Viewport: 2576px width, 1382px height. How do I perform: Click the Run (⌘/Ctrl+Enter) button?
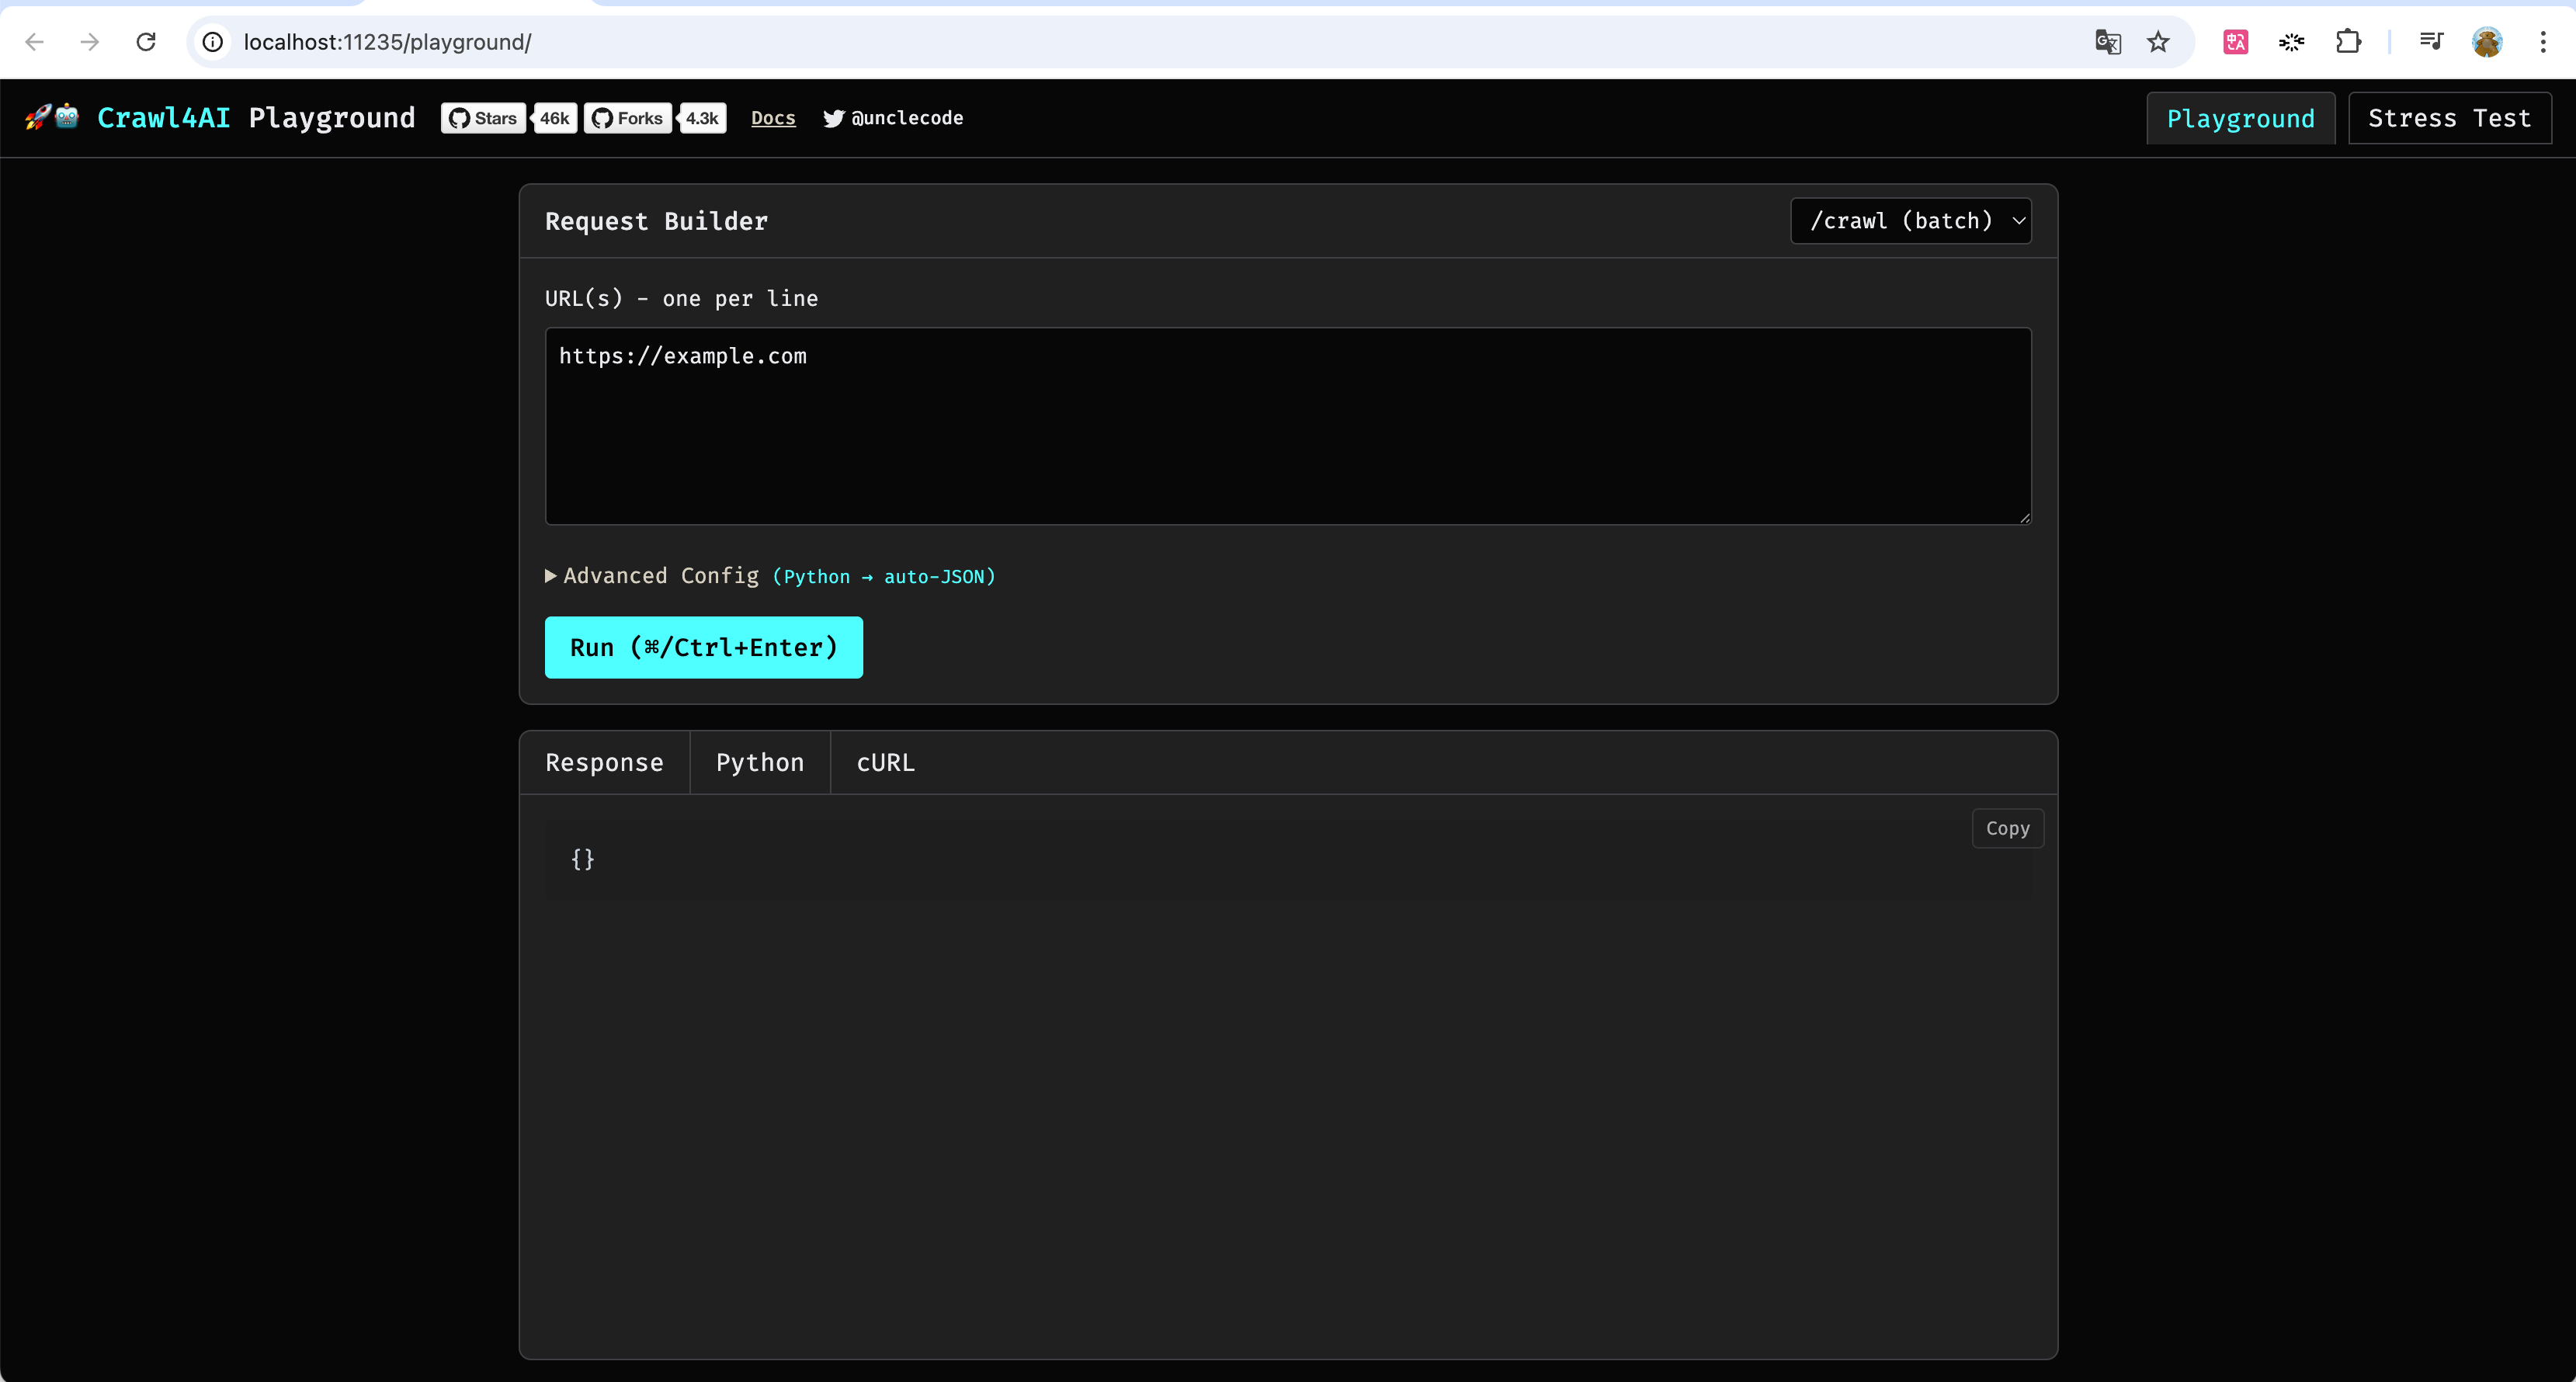(704, 648)
